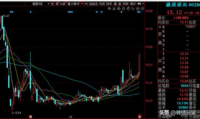
Task: Click the 涨 marker at chart bottom
Action: (140, 117)
